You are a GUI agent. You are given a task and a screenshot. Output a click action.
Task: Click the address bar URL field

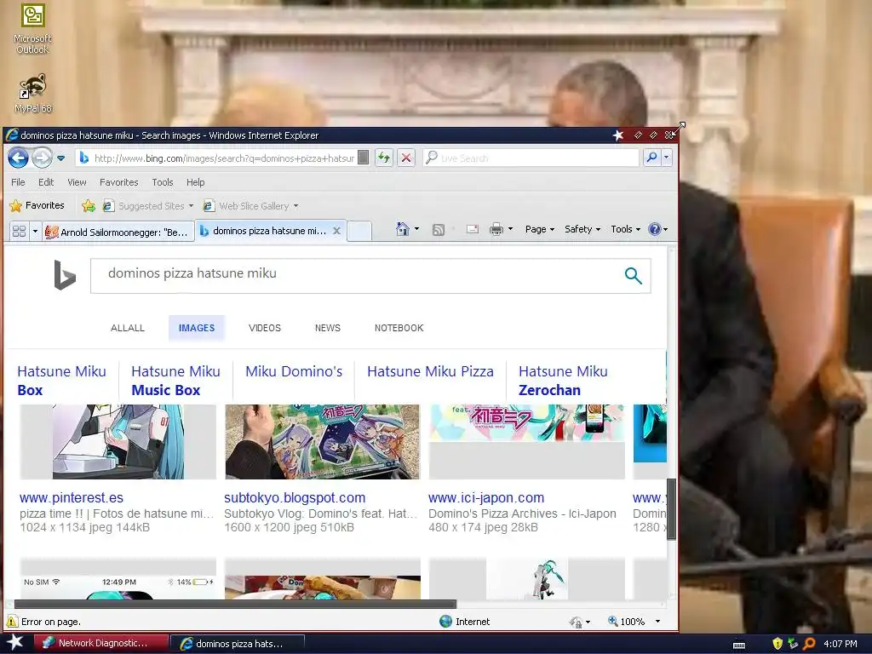click(x=222, y=158)
